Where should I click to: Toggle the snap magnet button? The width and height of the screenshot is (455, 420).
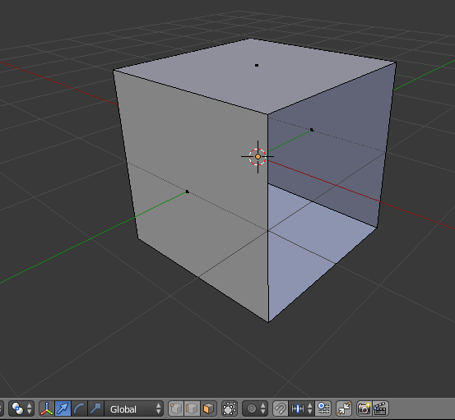[281, 408]
